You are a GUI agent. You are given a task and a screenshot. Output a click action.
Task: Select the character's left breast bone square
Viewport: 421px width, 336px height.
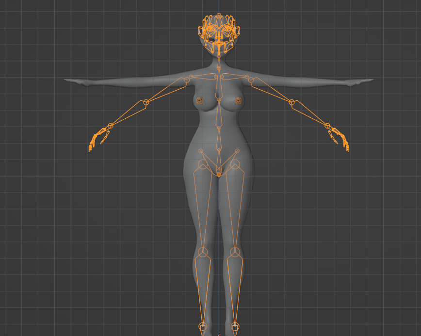238,101
